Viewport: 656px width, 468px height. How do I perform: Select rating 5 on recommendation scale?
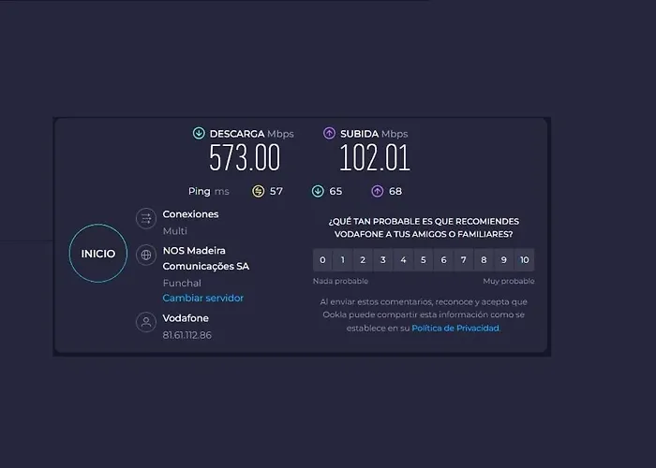point(424,260)
